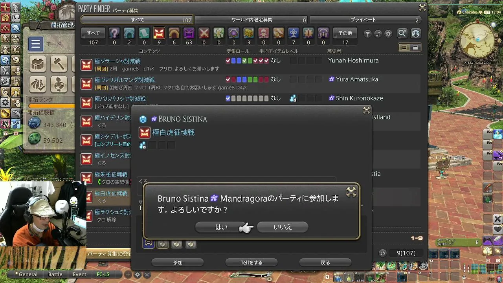Click checked first role slot in 極ゾラージャ row
503x283 pixels.
coord(228,61)
